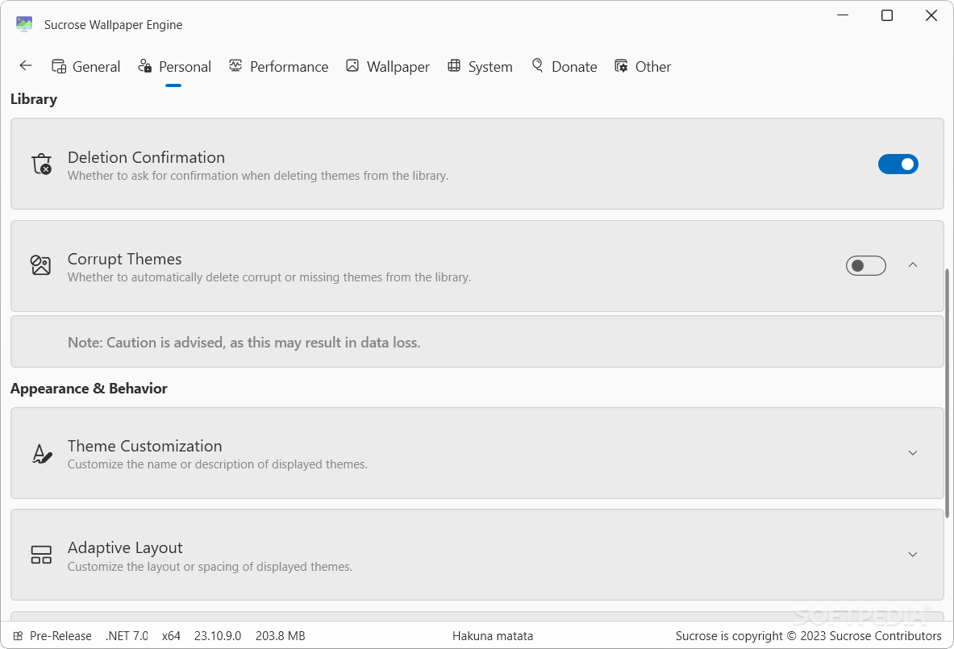Click version number 23.10.9.0
The height and width of the screenshot is (649, 954).
218,635
